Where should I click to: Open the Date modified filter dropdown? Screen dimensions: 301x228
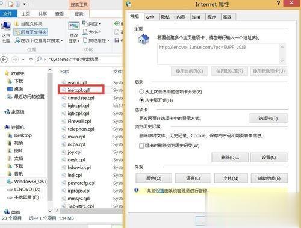click(74, 32)
